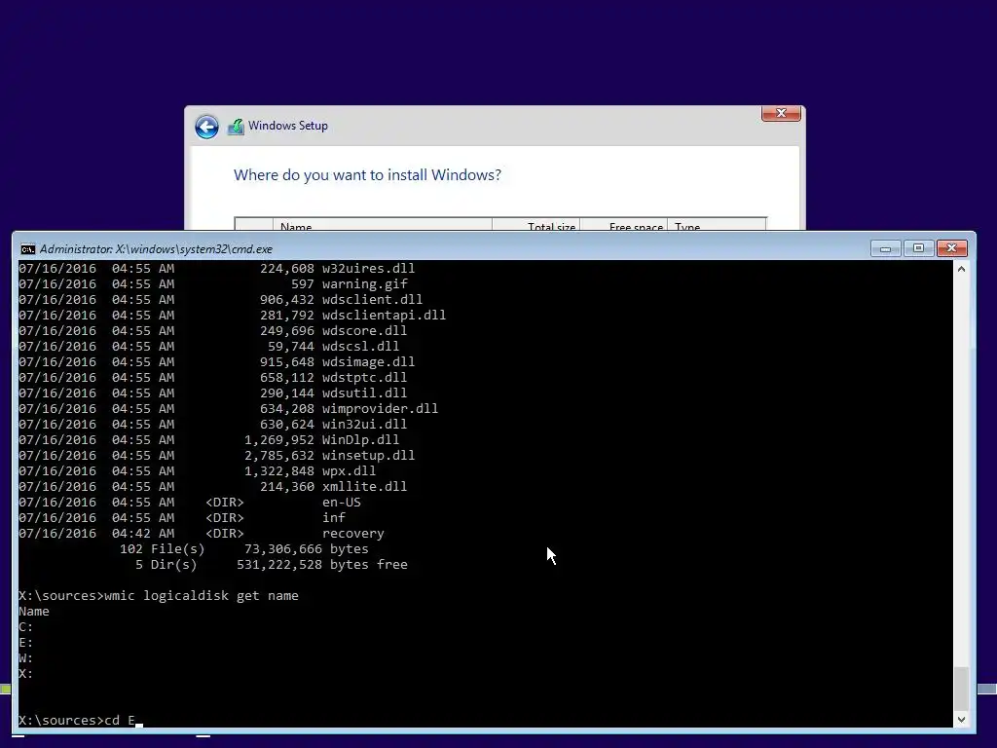Click the wdsimage.dll file entry

pyautogui.click(x=216, y=362)
